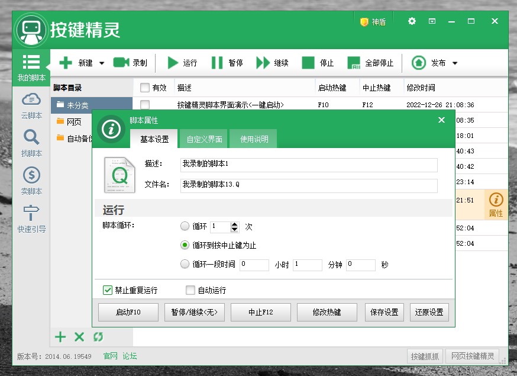Image resolution: width=517 pixels, height=376 pixels.
Task: Click the 还原设置 button
Action: coord(429,312)
